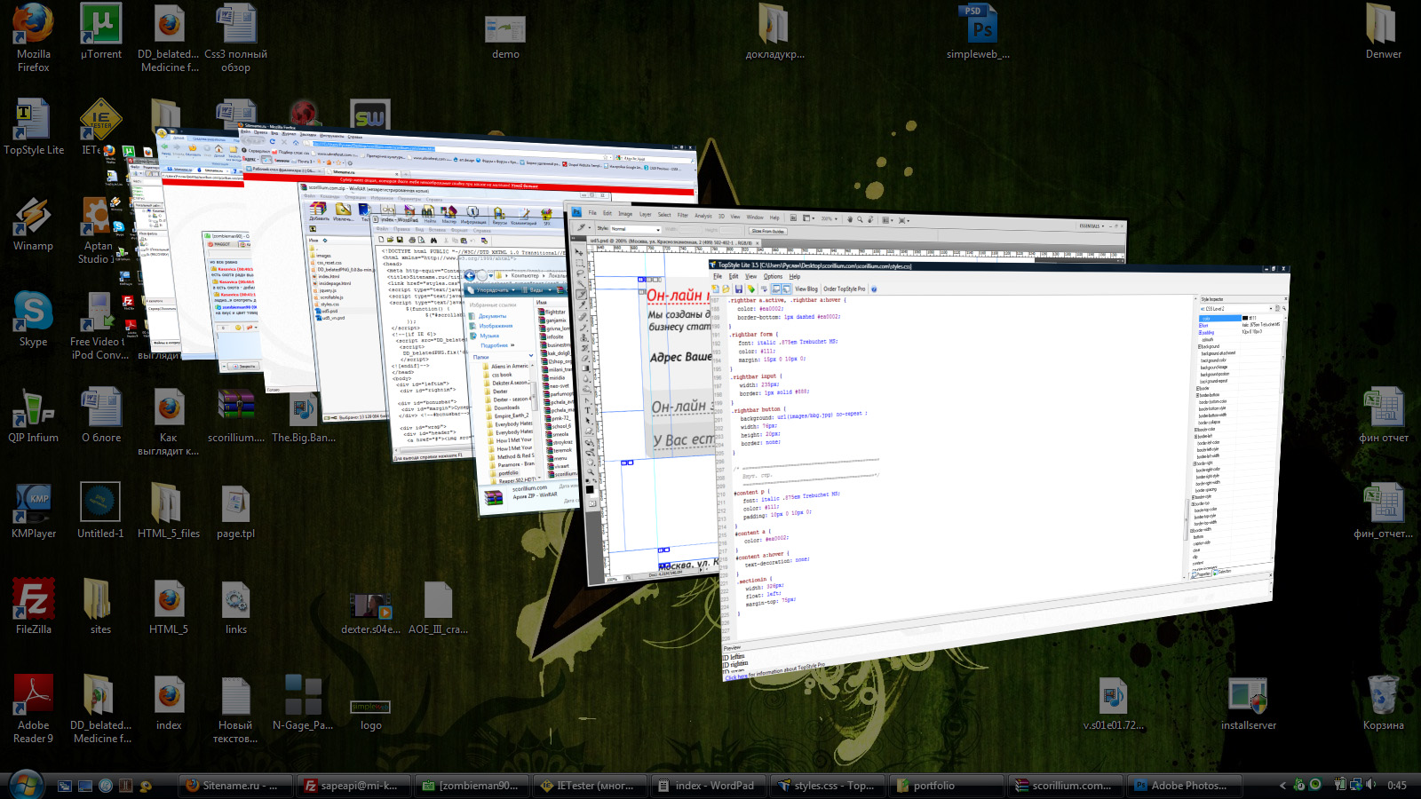Select the Downloads folder in Explorer tree
The width and height of the screenshot is (1421, 799).
[x=507, y=407]
